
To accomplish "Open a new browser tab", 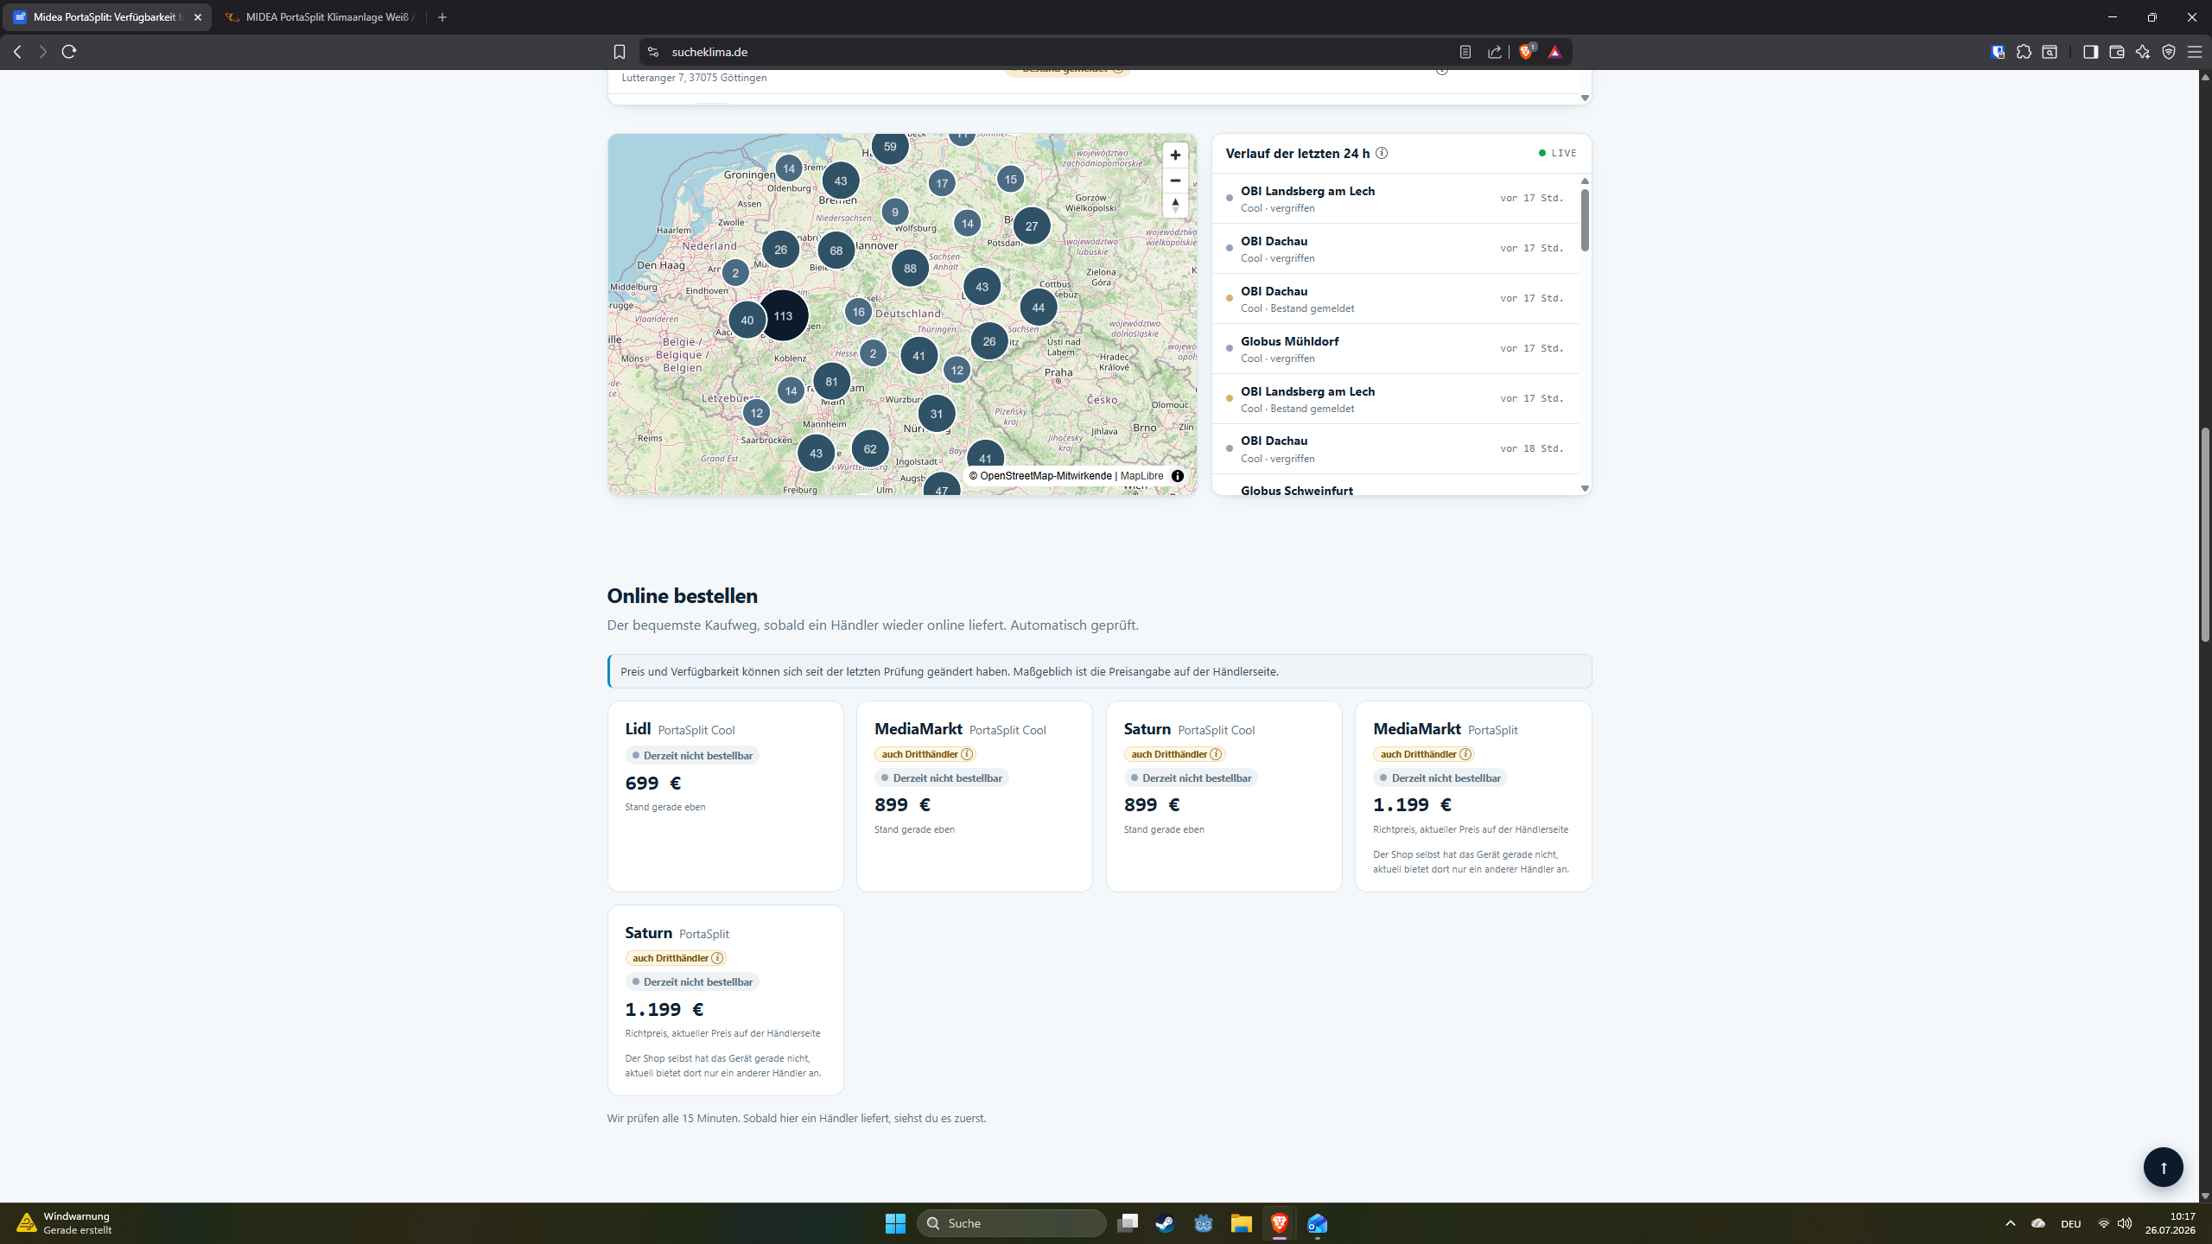I will point(442,17).
